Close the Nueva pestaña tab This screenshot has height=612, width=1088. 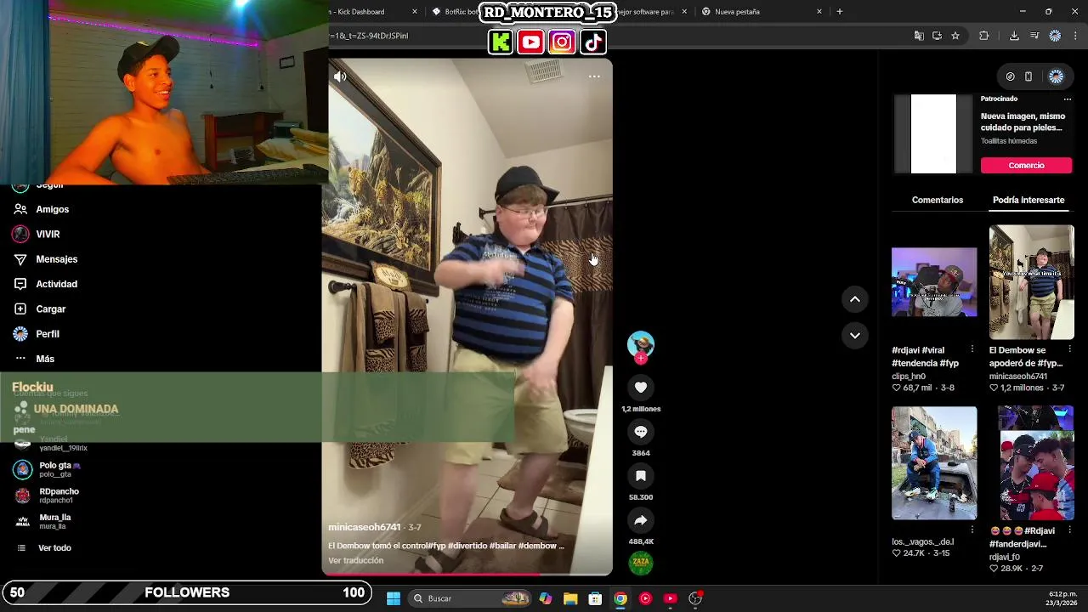click(819, 12)
